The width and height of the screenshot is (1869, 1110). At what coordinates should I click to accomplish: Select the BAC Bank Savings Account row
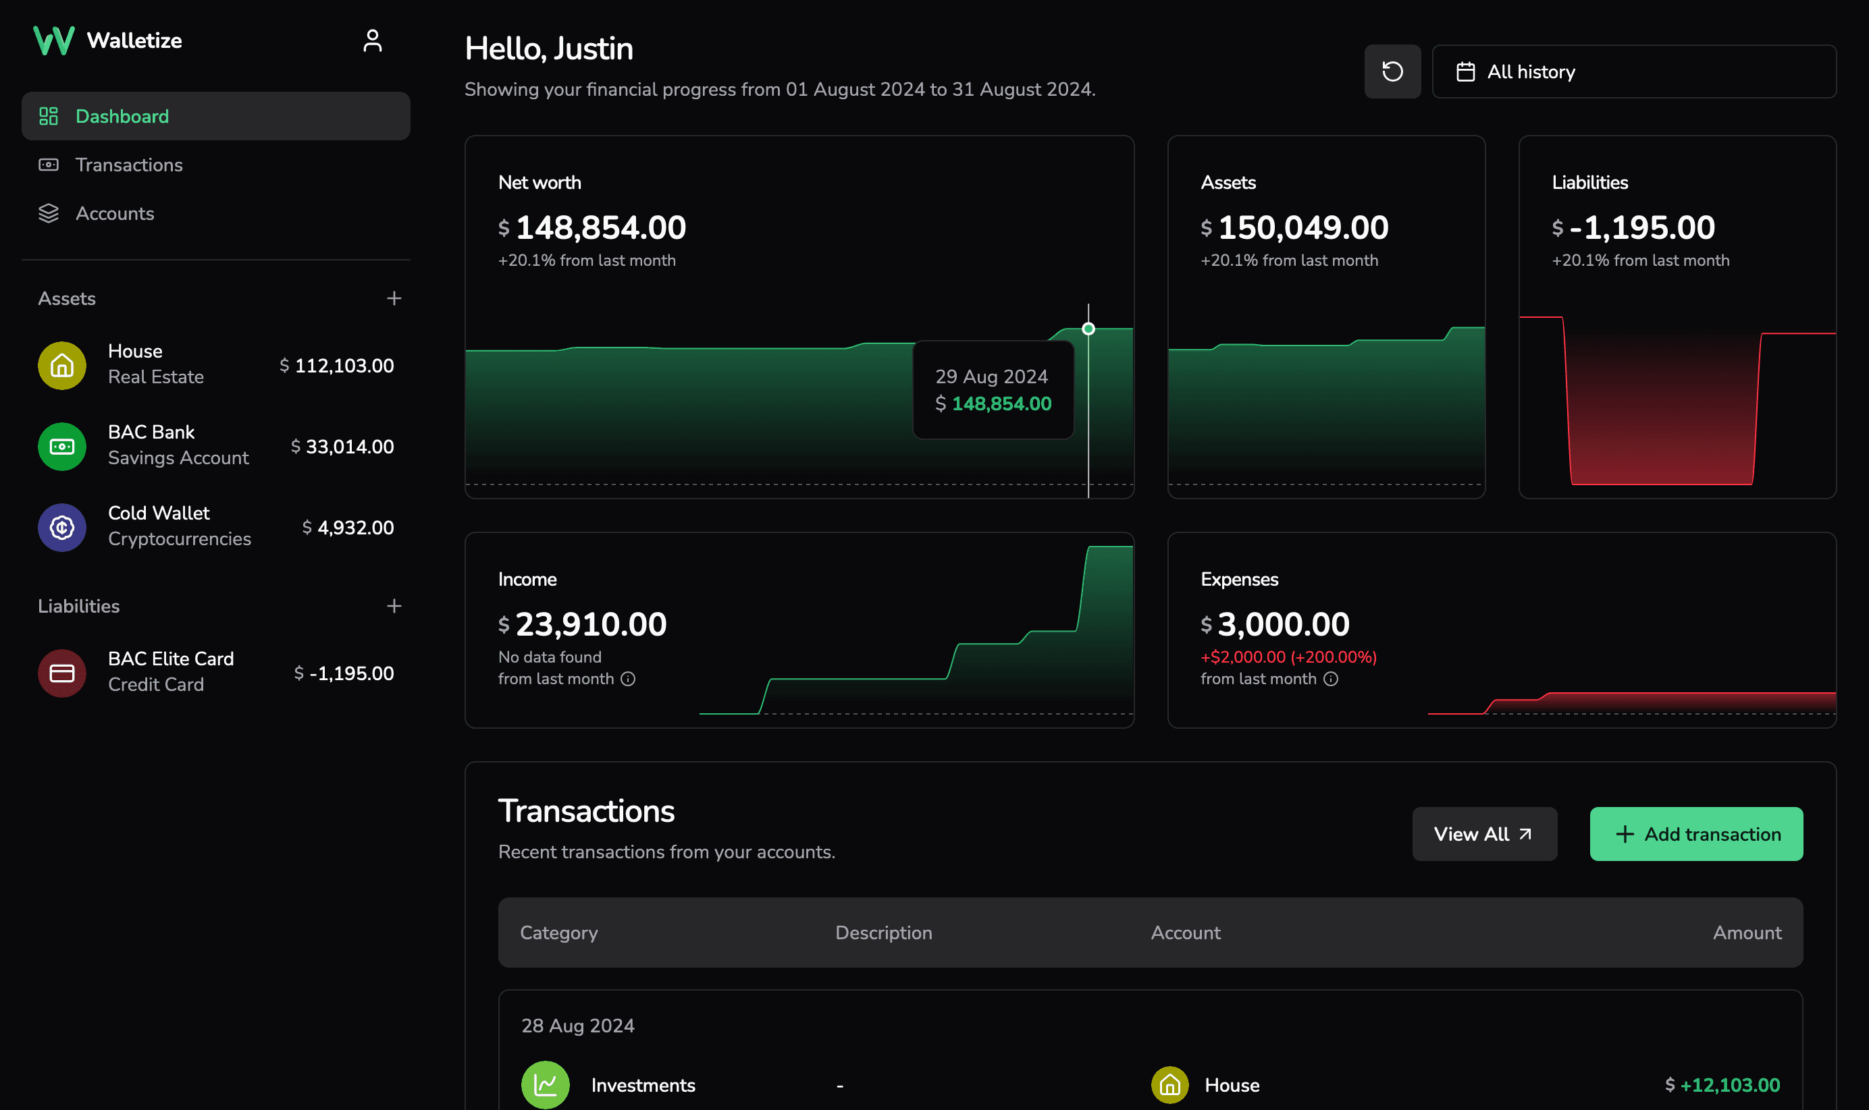point(215,447)
